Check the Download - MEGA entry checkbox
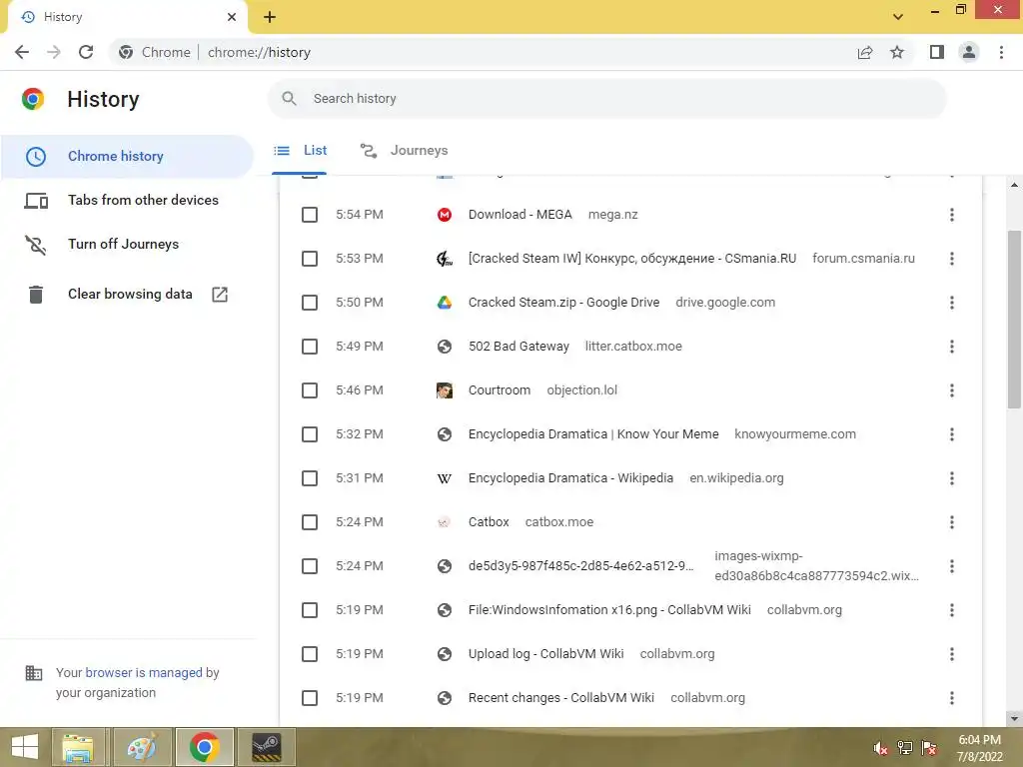Viewport: 1023px width, 767px height. pos(310,215)
